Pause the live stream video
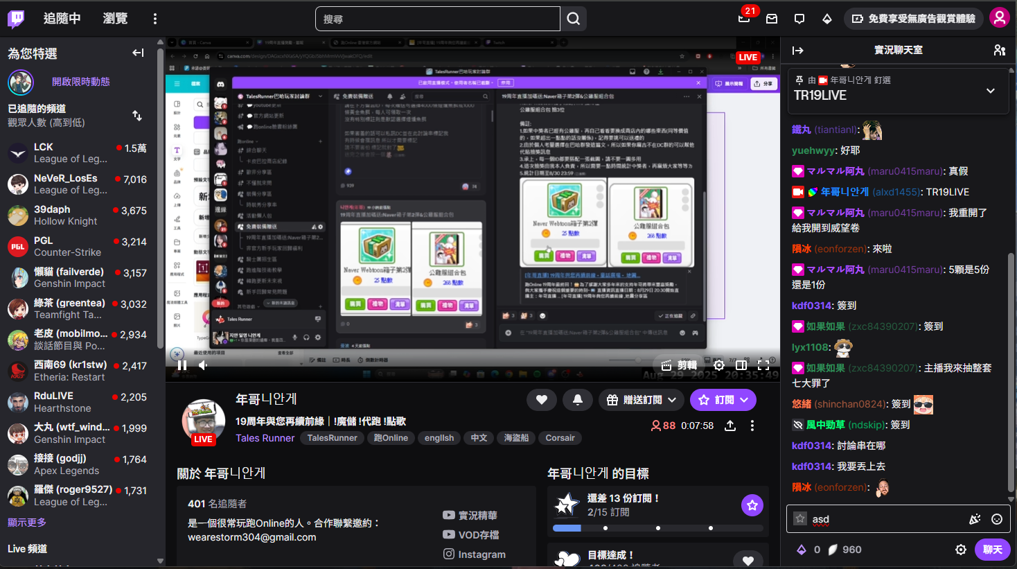1017x569 pixels. pyautogui.click(x=182, y=365)
